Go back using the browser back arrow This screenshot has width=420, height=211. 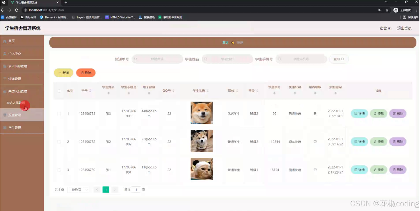coord(3,10)
